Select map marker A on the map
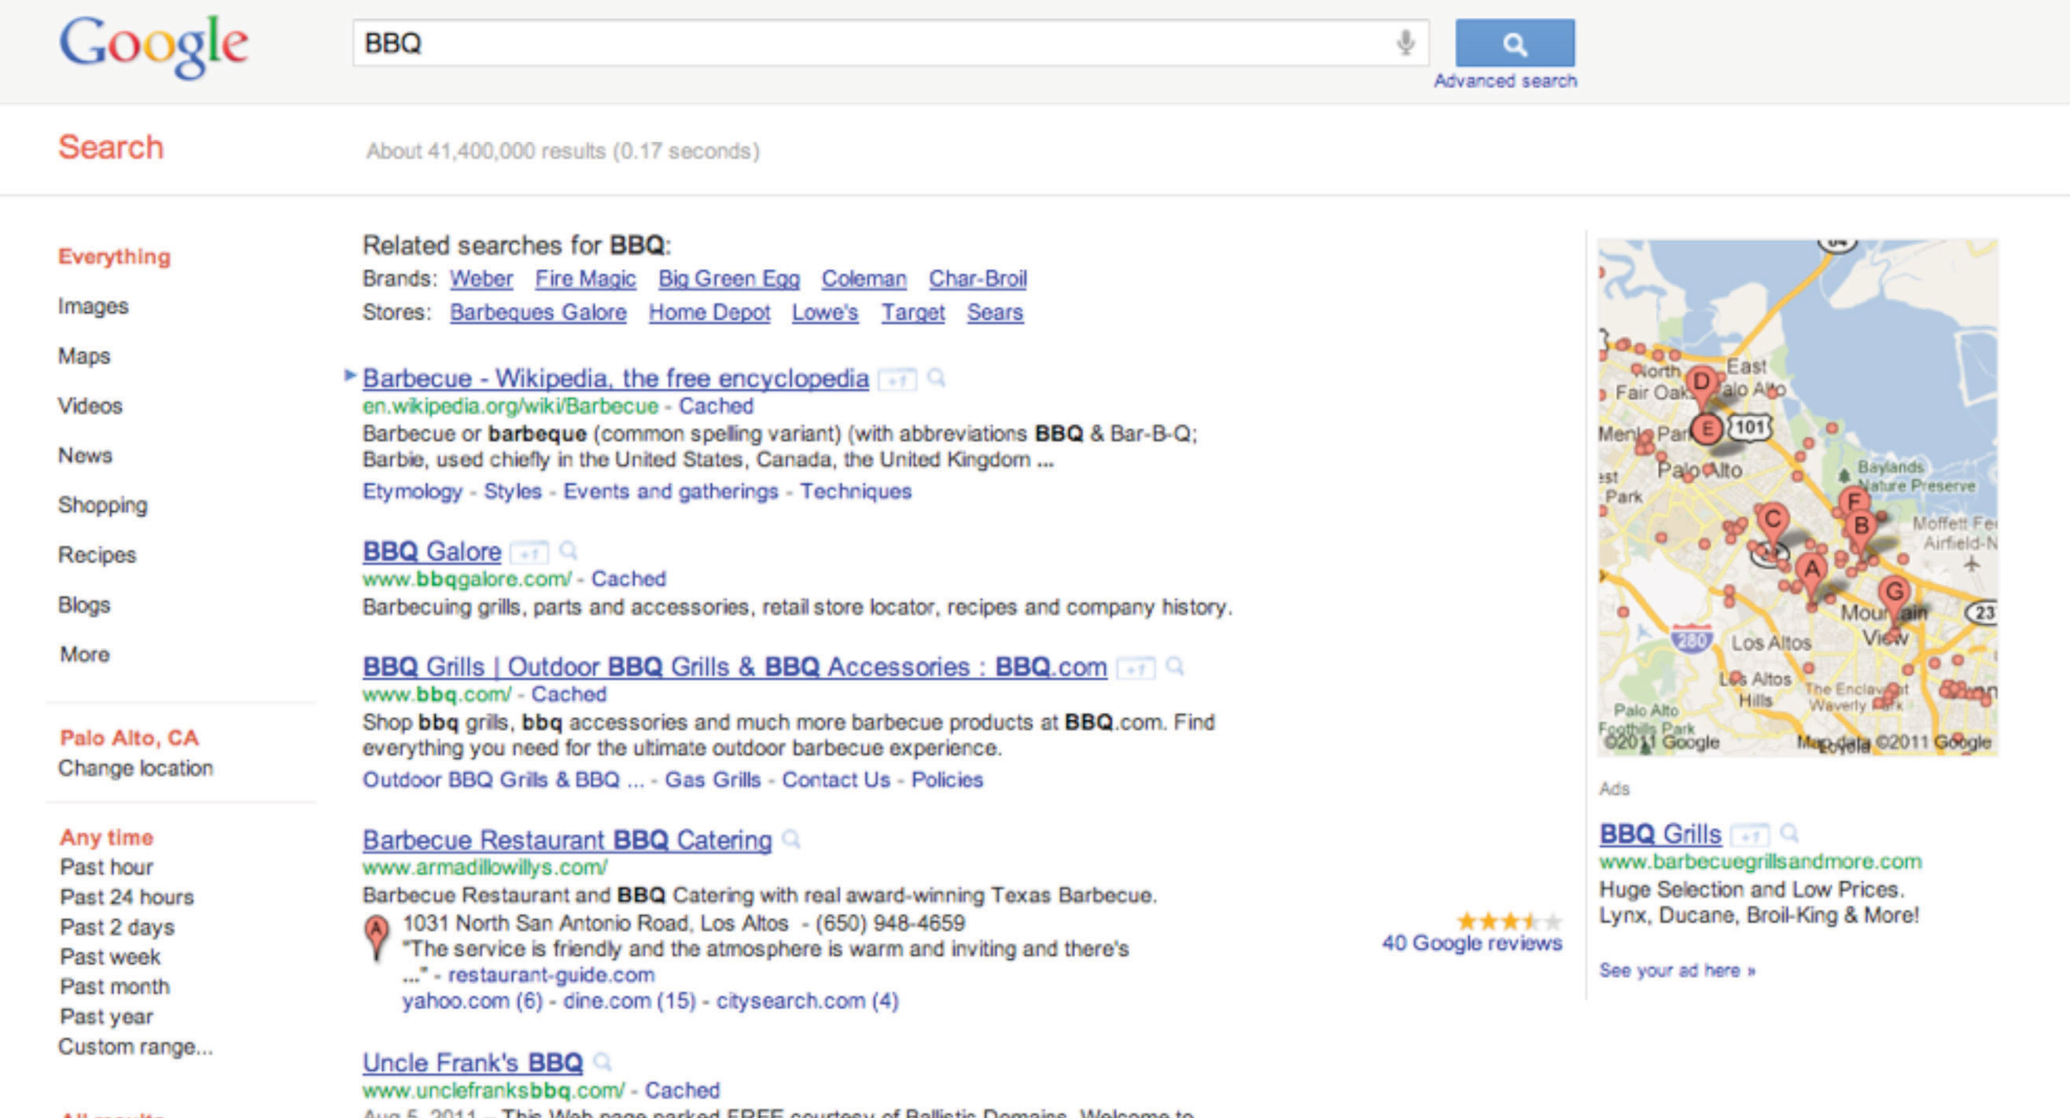2070x1118 pixels. (x=1811, y=573)
